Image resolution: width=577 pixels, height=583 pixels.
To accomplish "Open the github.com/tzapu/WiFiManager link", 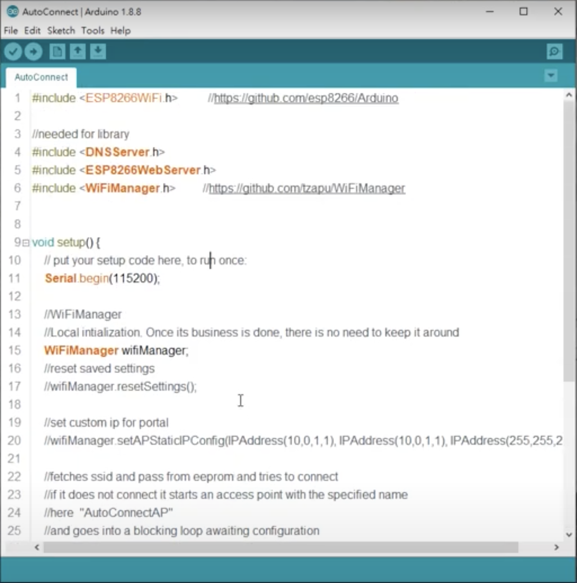I will coord(307,188).
